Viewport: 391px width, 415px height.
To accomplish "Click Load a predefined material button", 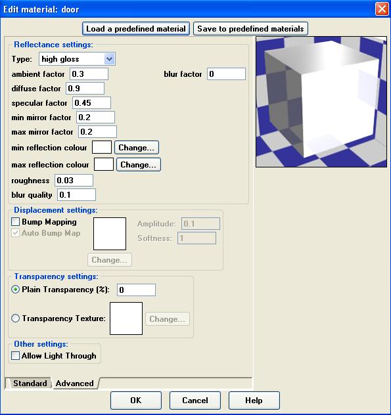I will tap(136, 29).
